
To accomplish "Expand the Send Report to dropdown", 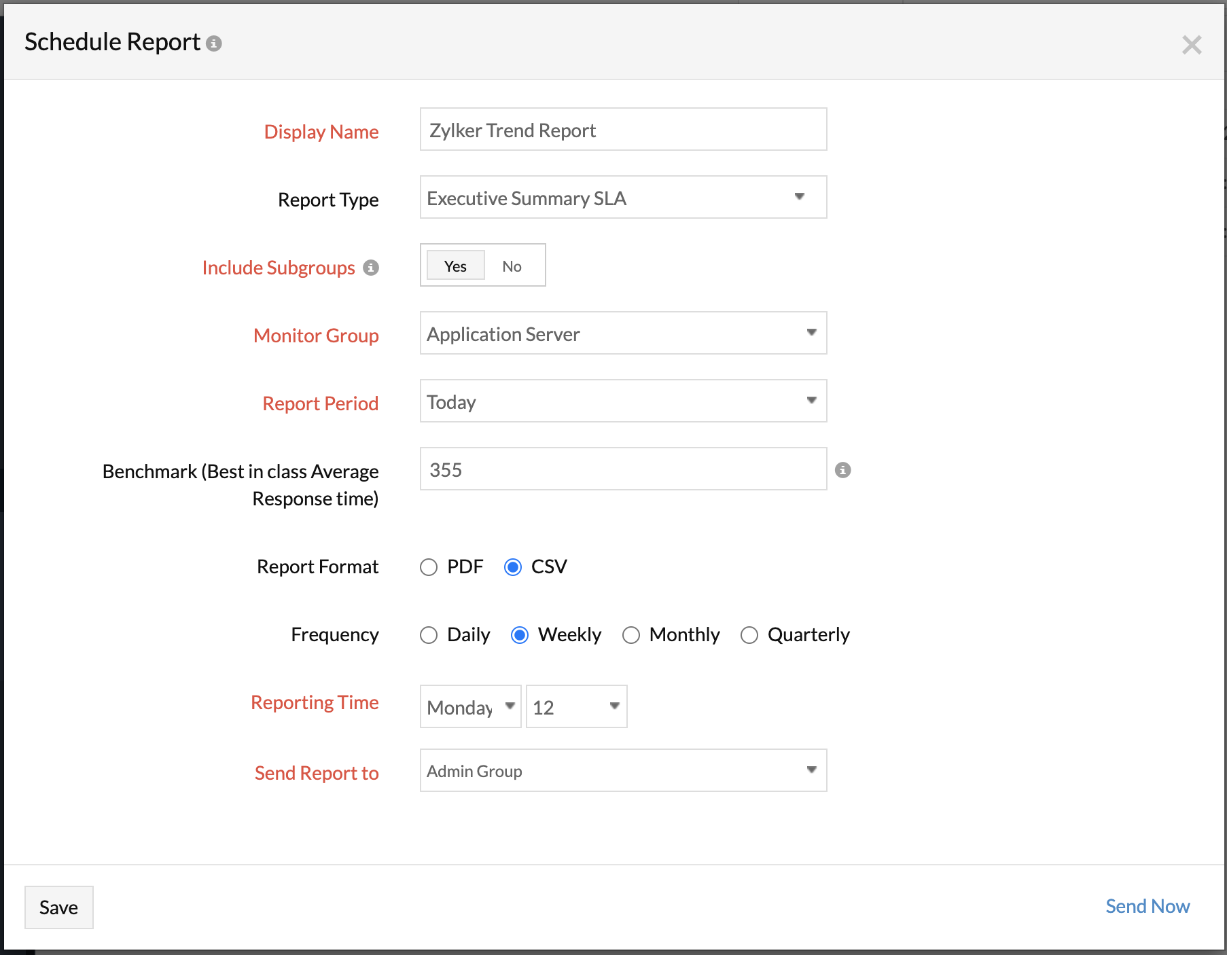I will tap(623, 770).
